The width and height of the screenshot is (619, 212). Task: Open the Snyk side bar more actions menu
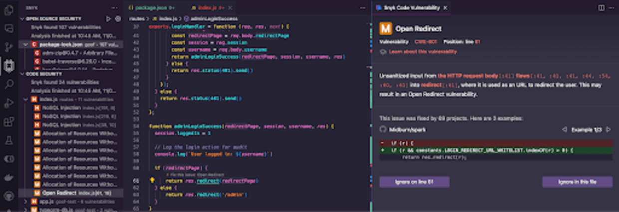point(115,8)
